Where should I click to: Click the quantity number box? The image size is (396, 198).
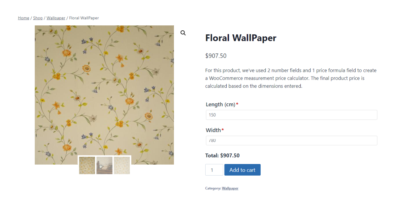[x=214, y=170]
